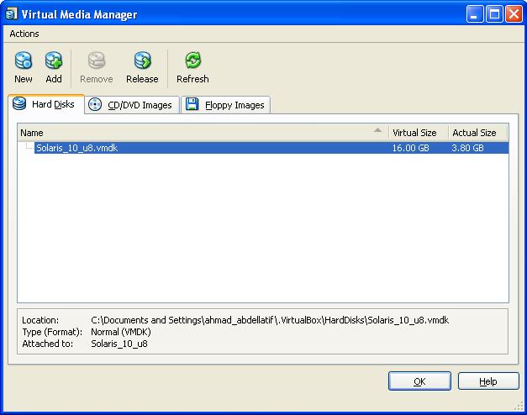
Task: Click the New hard disk toolbar icon
Action: point(24,60)
